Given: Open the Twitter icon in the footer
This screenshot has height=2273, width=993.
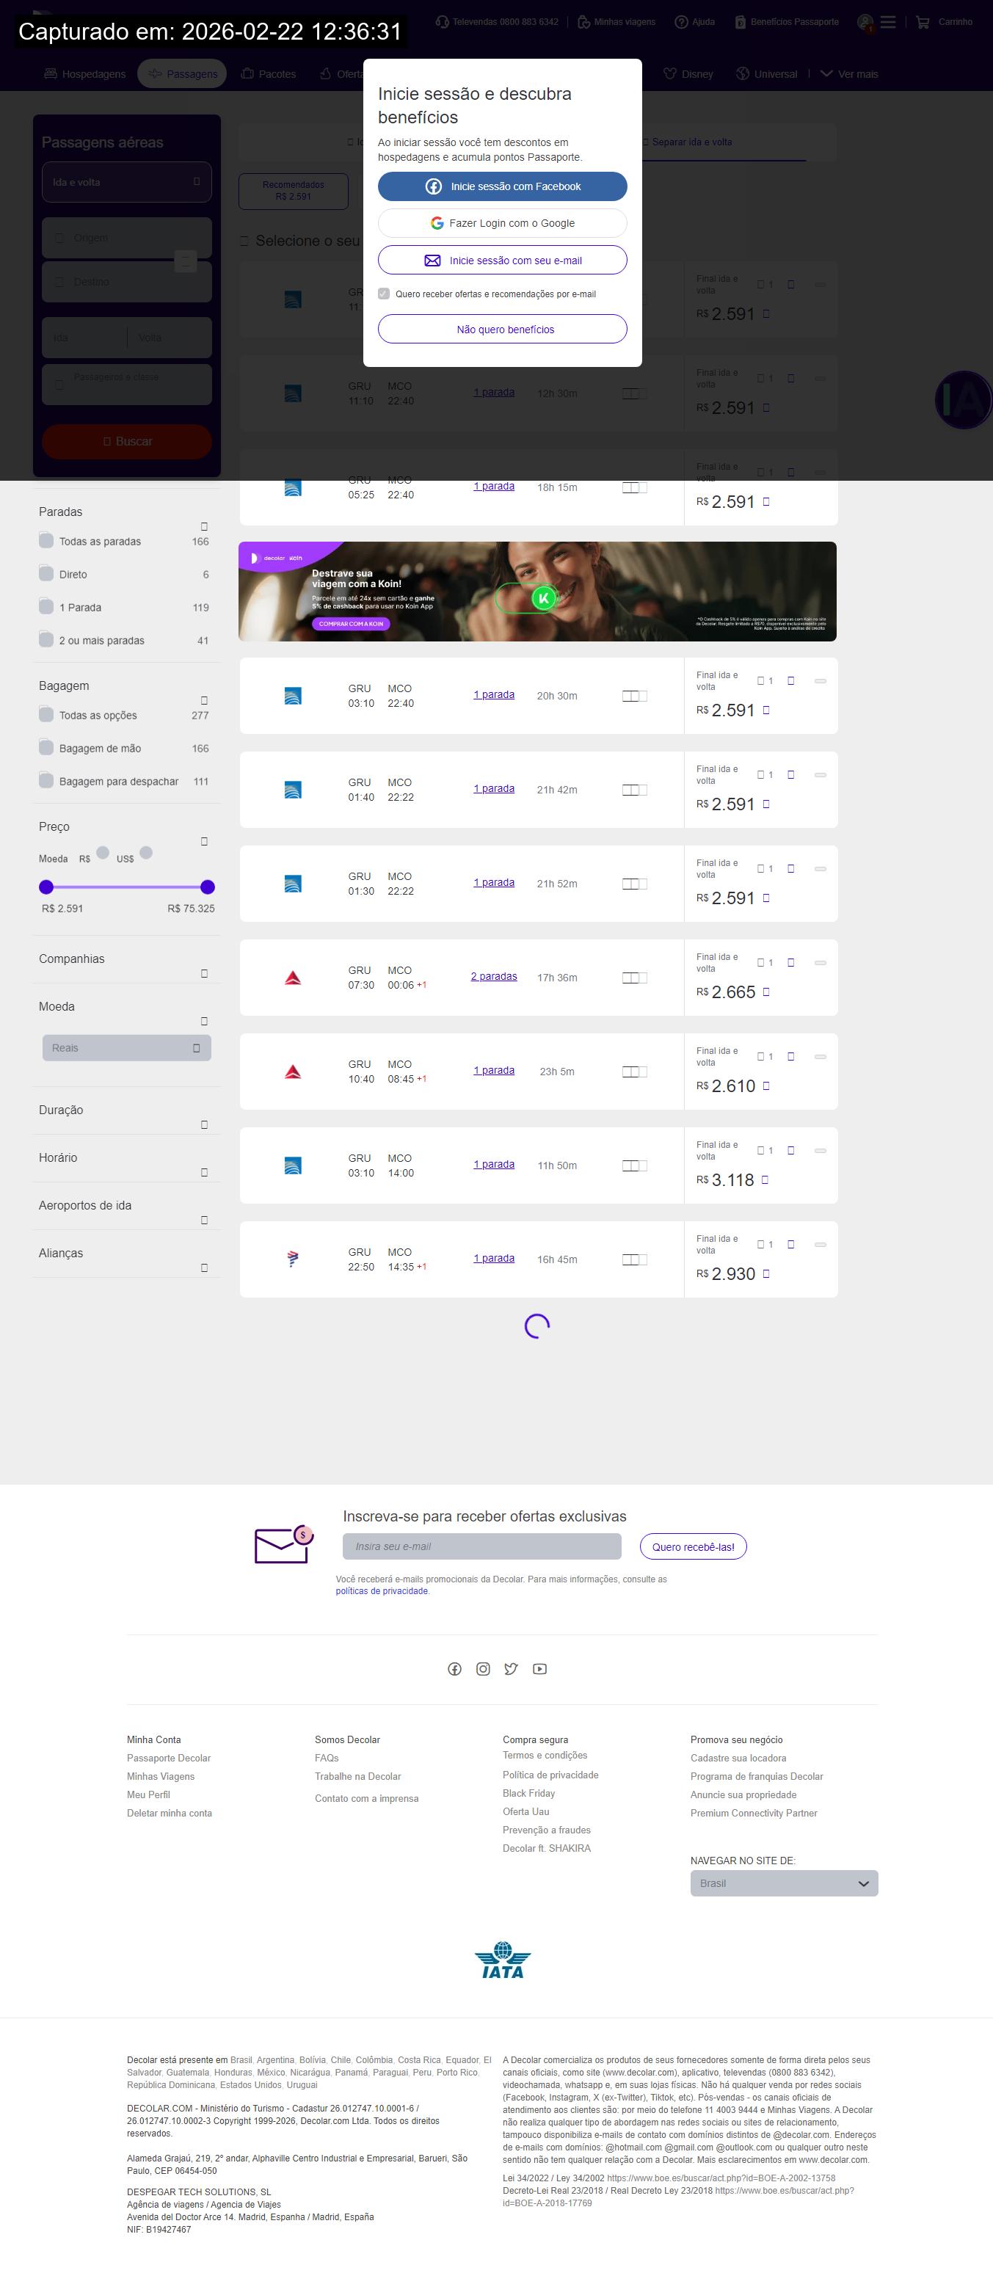Looking at the screenshot, I should click(x=511, y=1668).
